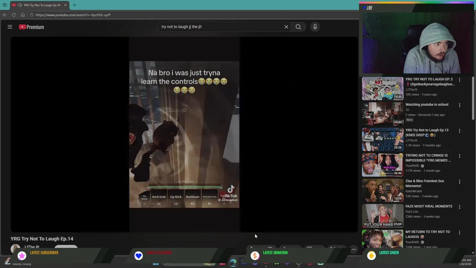The width and height of the screenshot is (476, 268).
Task: Open more actions menu under the video
Action: tap(354, 249)
